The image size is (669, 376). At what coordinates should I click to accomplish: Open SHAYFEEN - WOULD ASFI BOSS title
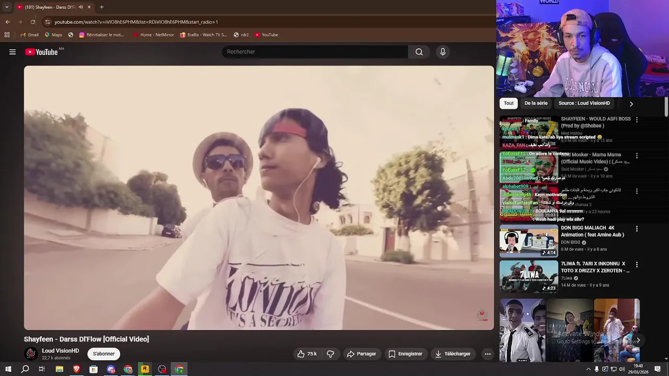pyautogui.click(x=596, y=122)
